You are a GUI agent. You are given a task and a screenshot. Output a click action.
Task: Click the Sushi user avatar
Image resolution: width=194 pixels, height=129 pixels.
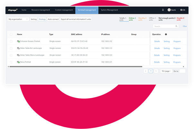point(169,10)
